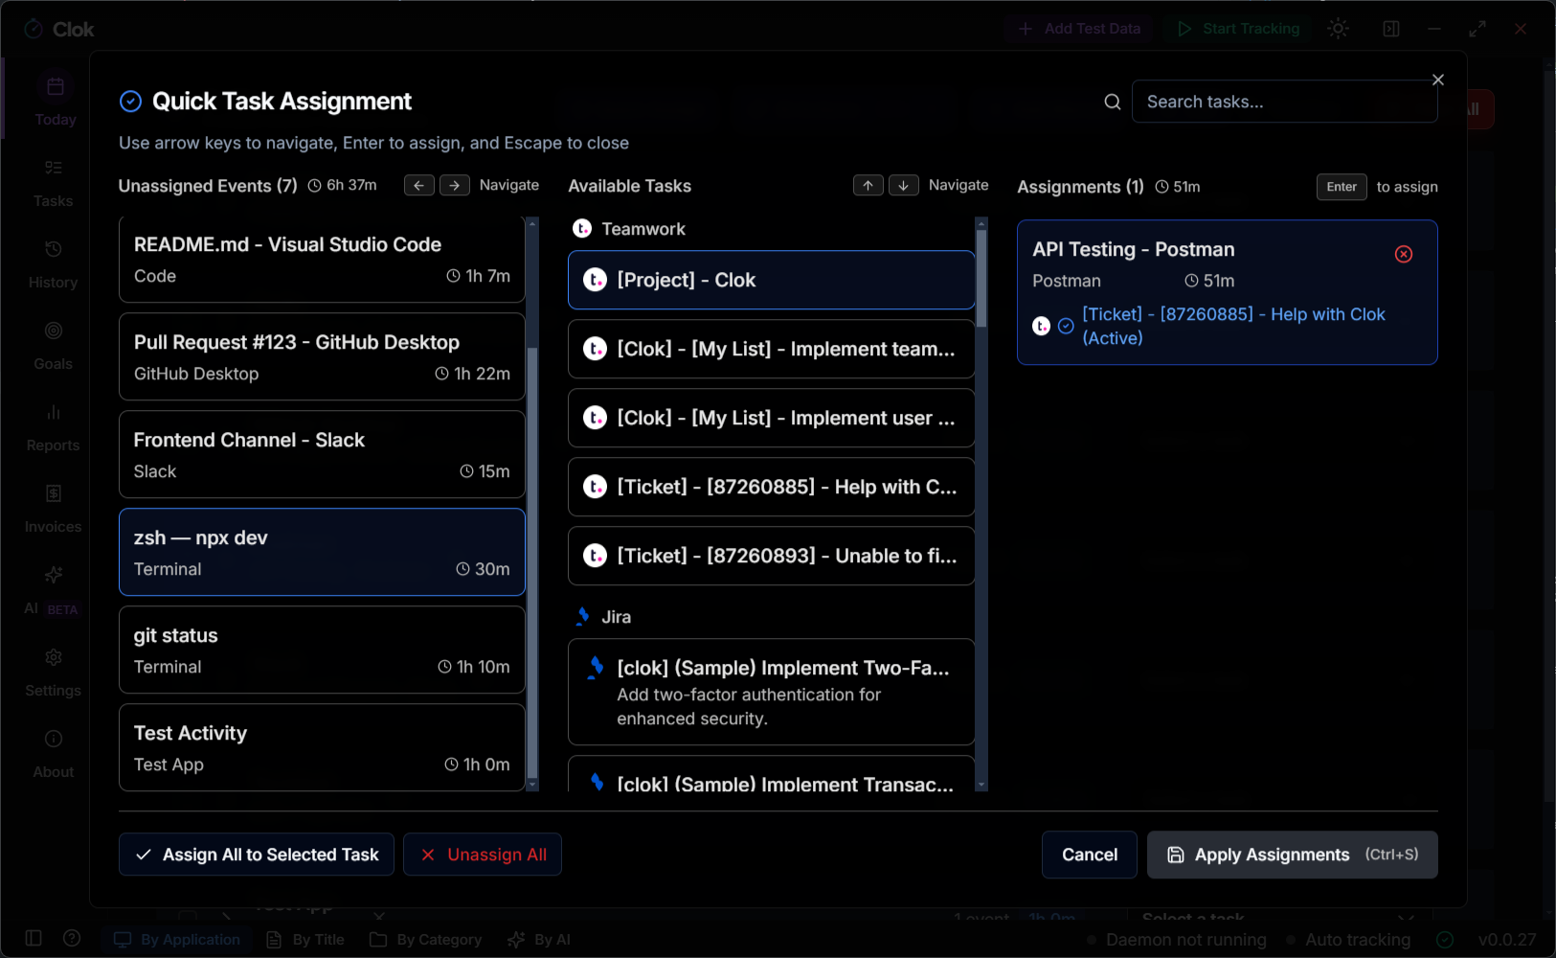This screenshot has height=958, width=1556.
Task: Click the down arrow navigate key
Action: point(903,185)
